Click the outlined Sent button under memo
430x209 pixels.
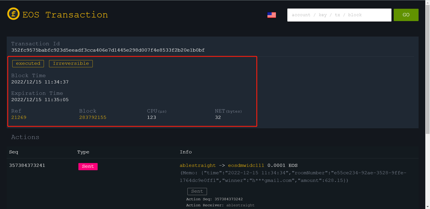(x=197, y=191)
